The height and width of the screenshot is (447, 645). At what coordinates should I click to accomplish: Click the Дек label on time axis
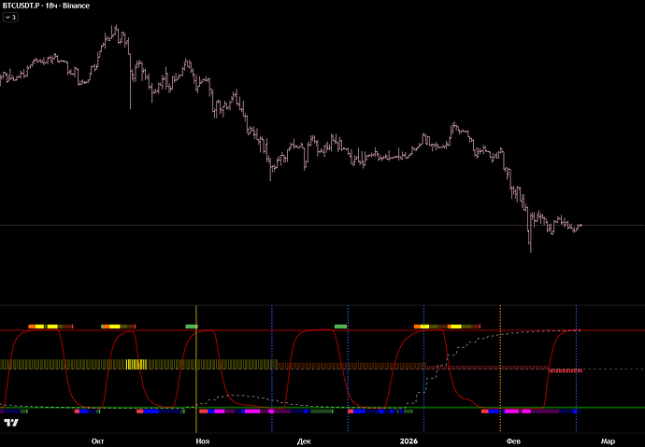coord(303,440)
